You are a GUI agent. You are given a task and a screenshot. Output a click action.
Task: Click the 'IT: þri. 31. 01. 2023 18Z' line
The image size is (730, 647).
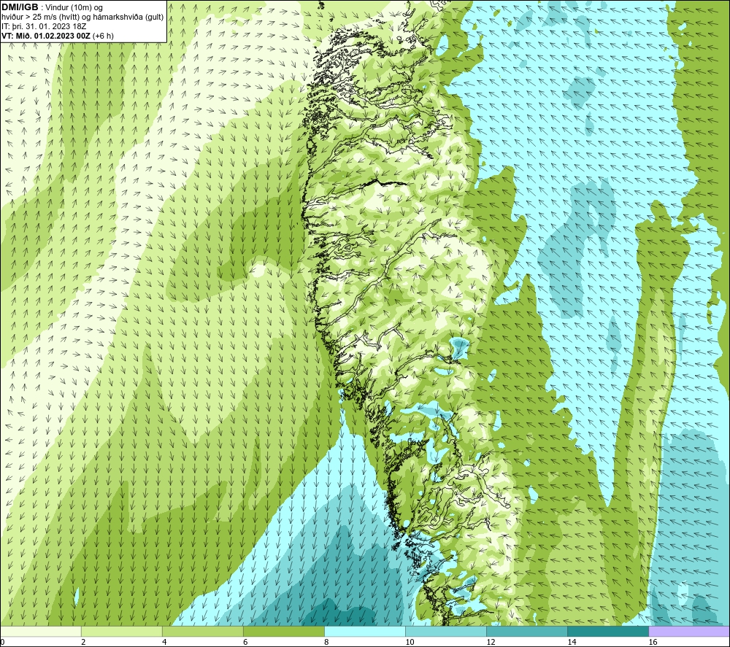coord(44,26)
